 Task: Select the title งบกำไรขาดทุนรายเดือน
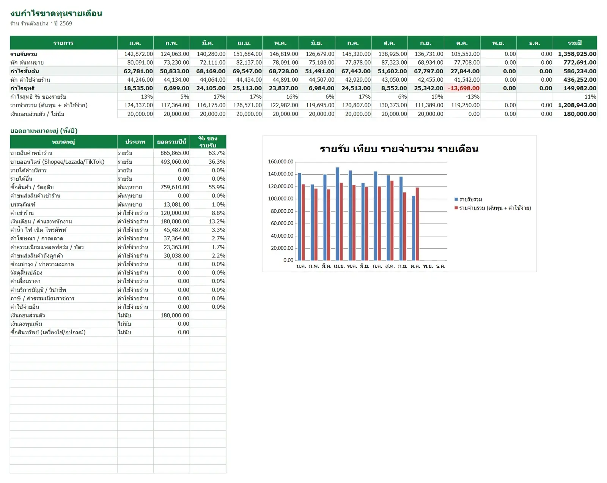coord(56,13)
